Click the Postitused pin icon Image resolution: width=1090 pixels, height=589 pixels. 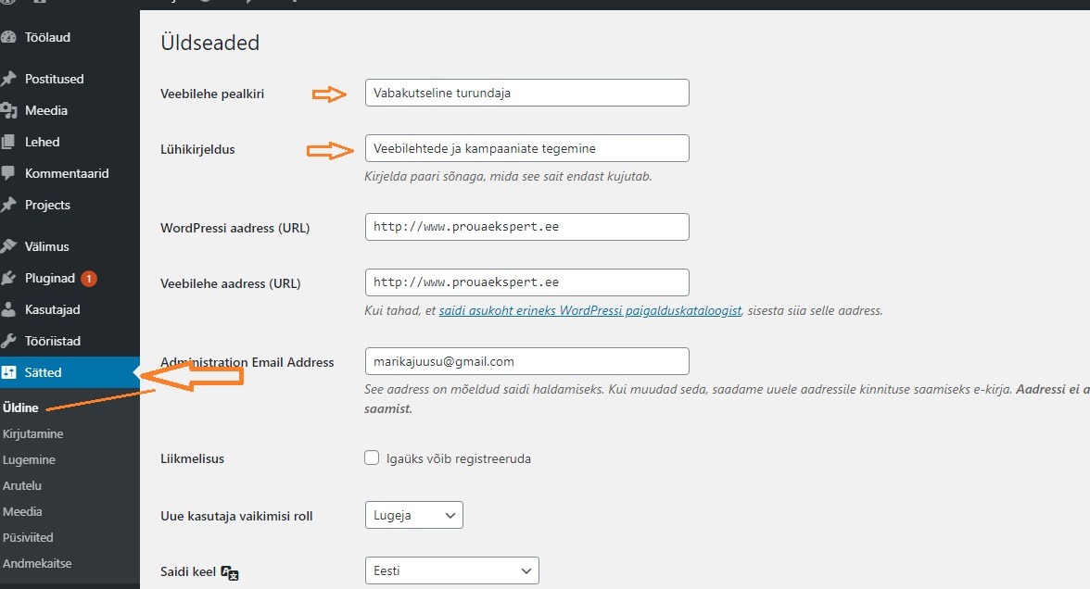tap(8, 79)
